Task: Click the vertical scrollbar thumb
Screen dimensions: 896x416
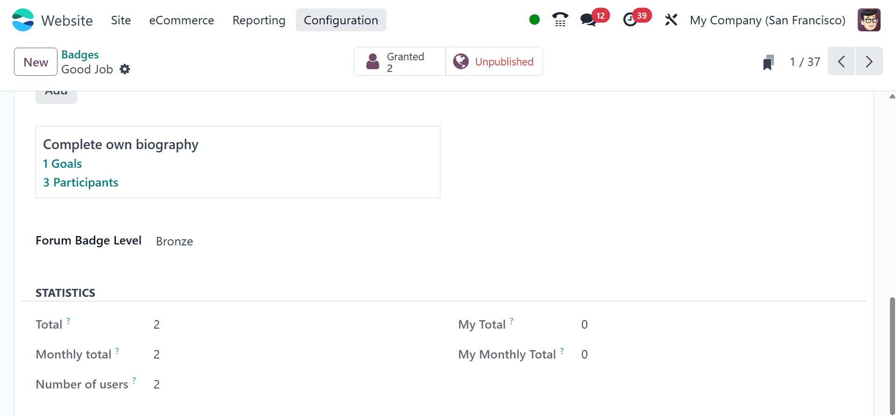Action: [x=892, y=355]
